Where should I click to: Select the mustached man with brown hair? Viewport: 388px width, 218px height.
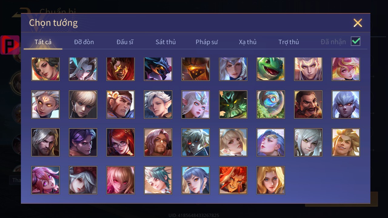click(308, 104)
